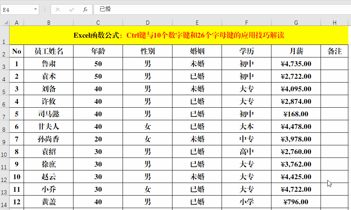Click the 性别 header cell

[147, 51]
